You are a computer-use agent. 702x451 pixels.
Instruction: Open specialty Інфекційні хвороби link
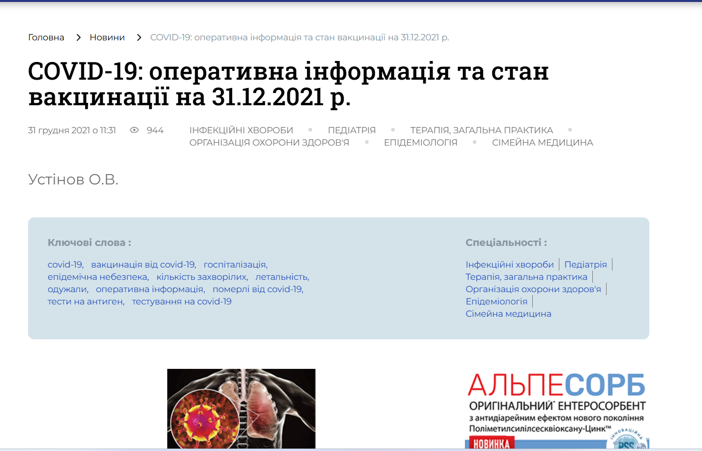tap(510, 265)
